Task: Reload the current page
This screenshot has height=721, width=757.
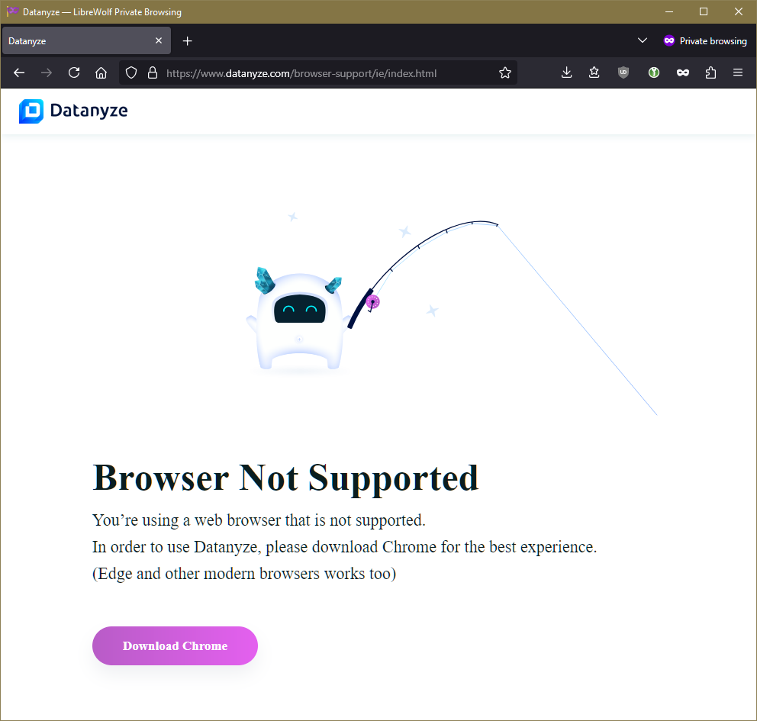Action: (x=74, y=73)
